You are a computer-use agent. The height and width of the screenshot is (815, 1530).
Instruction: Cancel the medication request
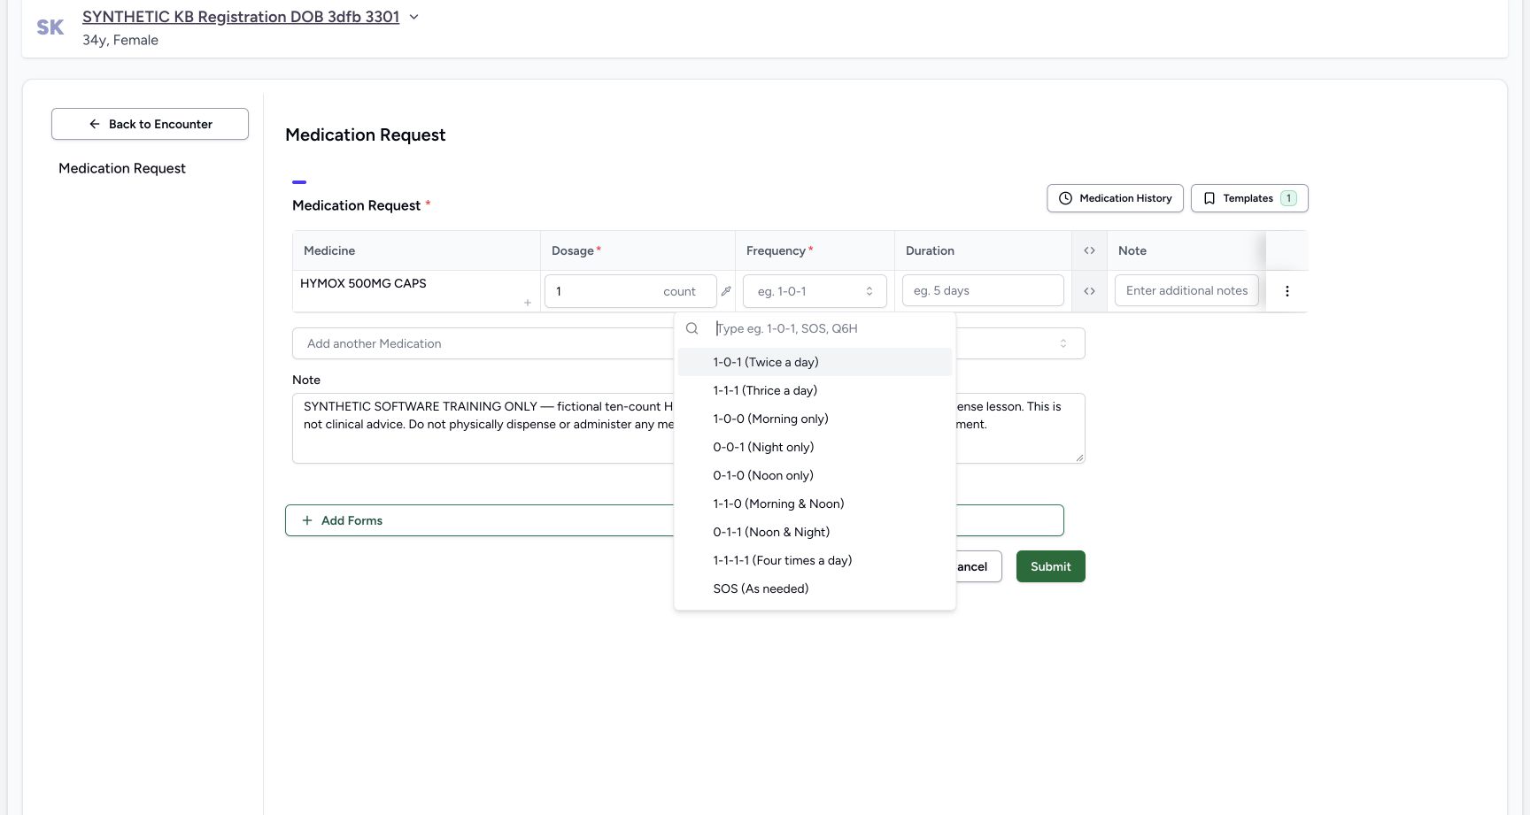pyautogui.click(x=977, y=566)
